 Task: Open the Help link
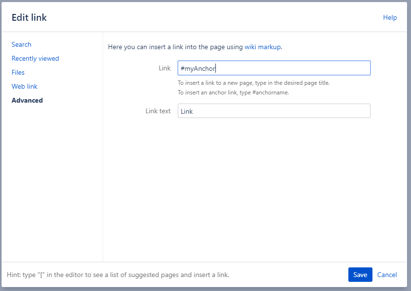390,17
